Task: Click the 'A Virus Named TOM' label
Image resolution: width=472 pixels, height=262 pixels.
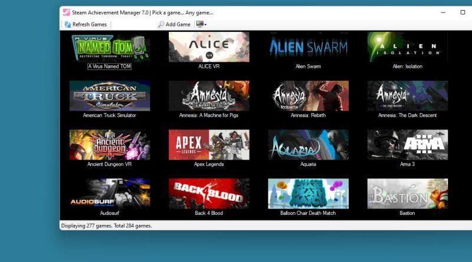Action: 110,67
